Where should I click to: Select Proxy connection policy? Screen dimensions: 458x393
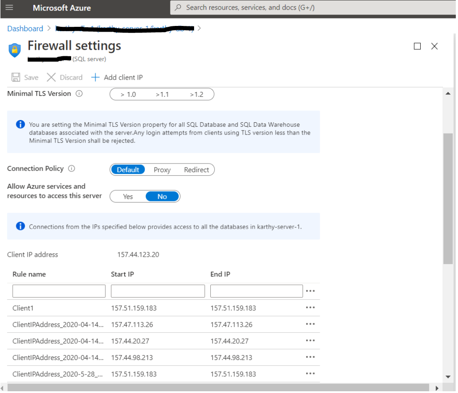point(162,170)
